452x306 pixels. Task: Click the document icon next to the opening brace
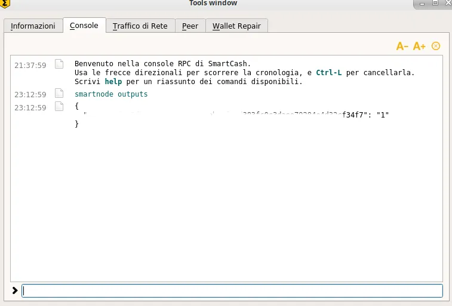tap(59, 106)
